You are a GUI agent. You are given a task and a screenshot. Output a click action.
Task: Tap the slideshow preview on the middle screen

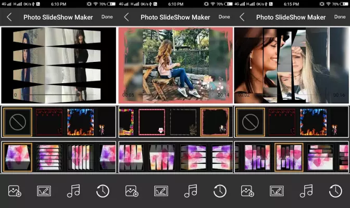[175, 64]
